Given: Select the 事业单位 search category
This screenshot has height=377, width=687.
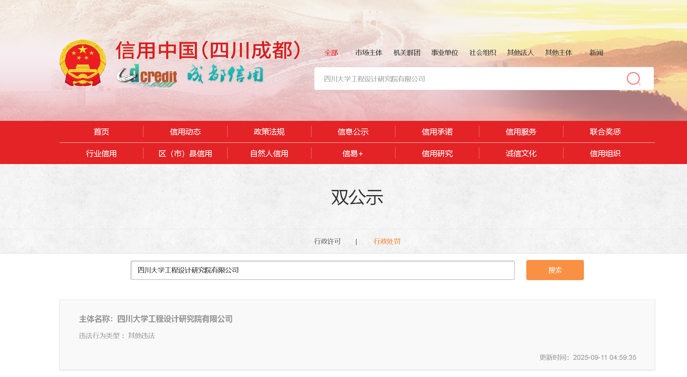Looking at the screenshot, I should (445, 53).
